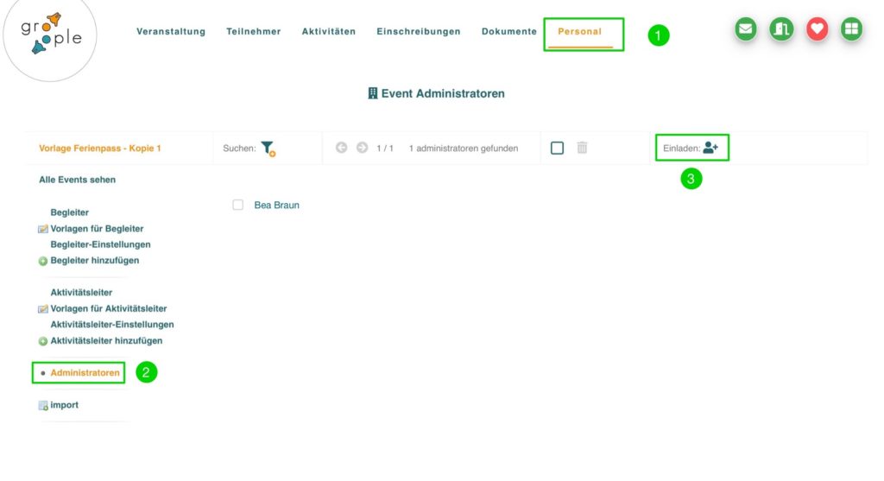Open Vorlagen für Aktivitätsleiter

108,308
